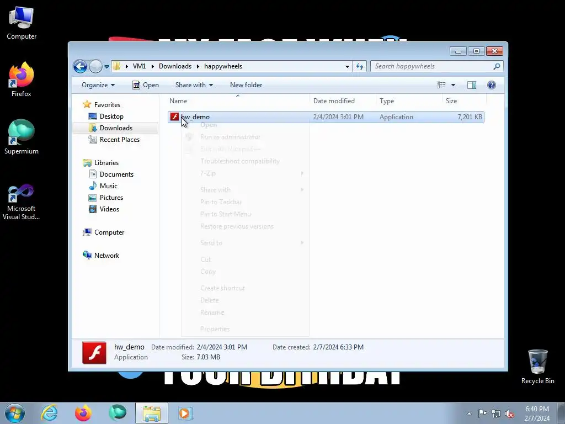This screenshot has height=424, width=565.
Task: Select Downloads in the address breadcrumb
Action: (x=175, y=66)
